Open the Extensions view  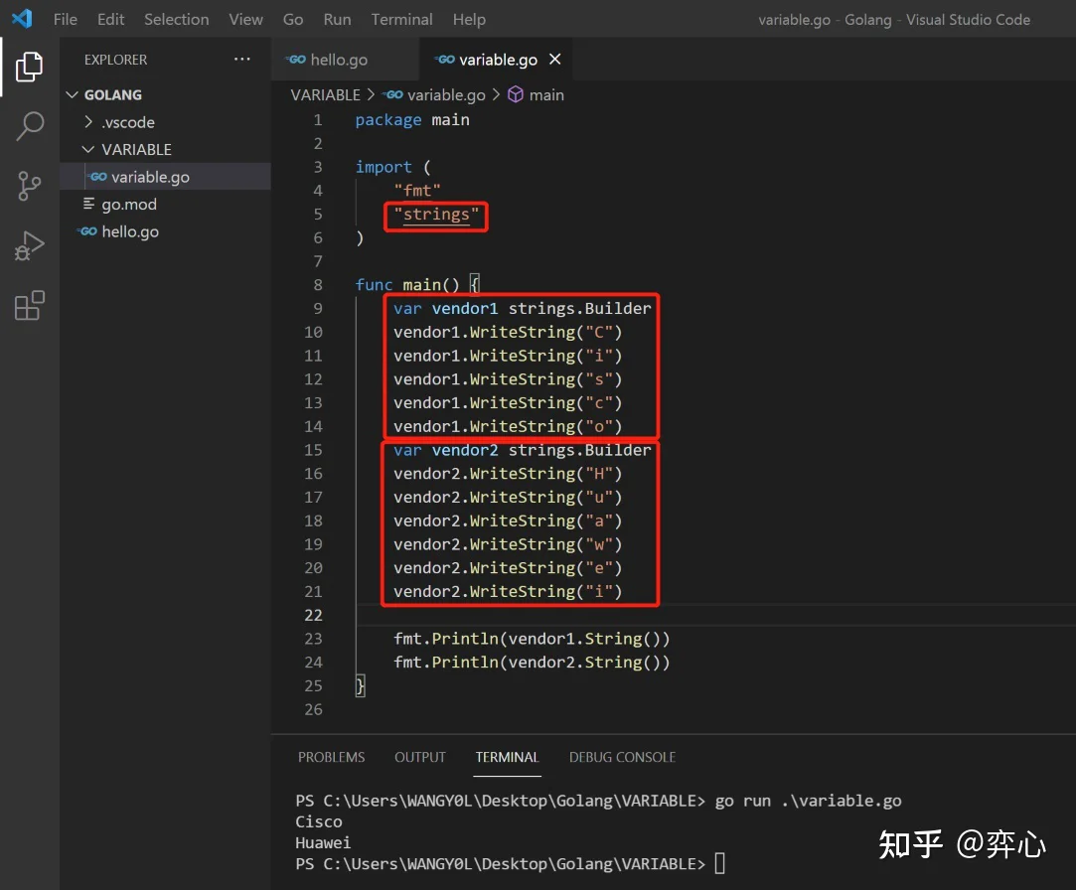(29, 305)
